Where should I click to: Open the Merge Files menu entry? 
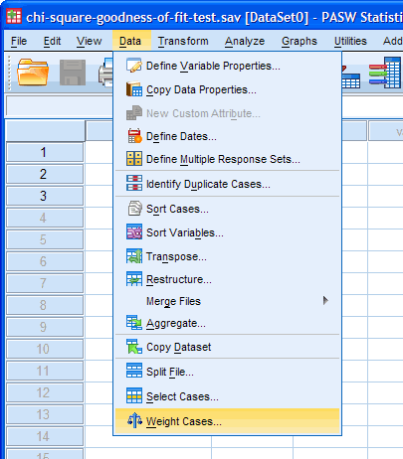pos(227,301)
